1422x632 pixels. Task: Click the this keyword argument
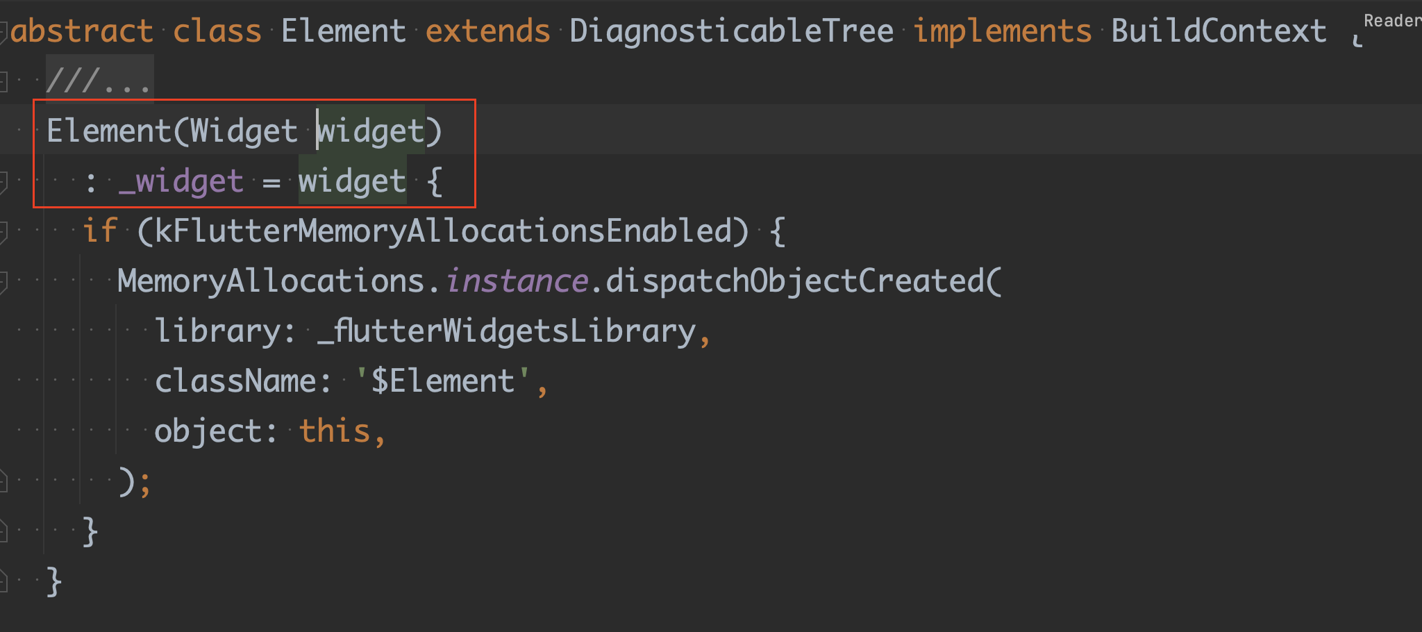(x=335, y=431)
